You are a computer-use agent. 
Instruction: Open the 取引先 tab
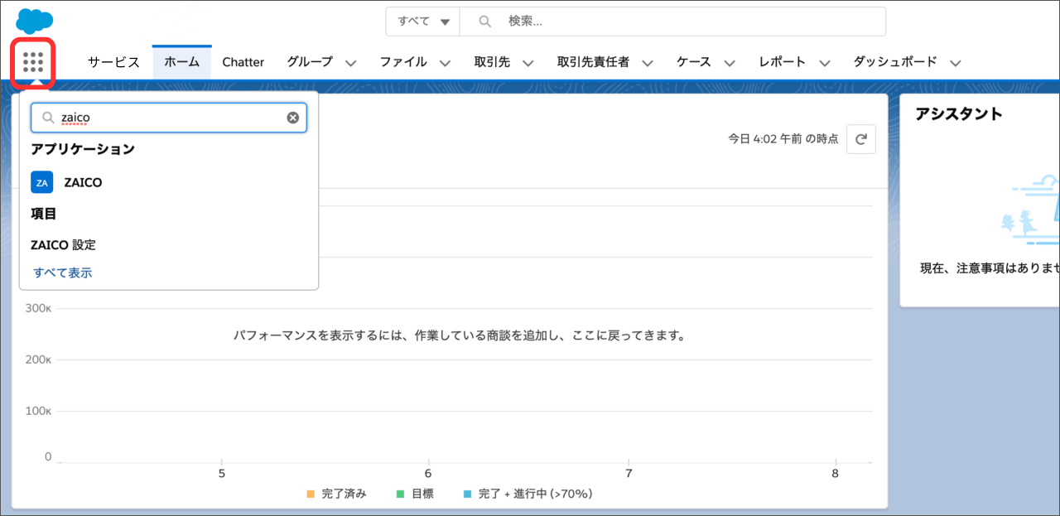point(492,62)
